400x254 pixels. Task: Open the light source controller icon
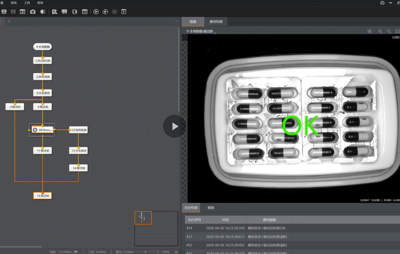click(x=43, y=12)
